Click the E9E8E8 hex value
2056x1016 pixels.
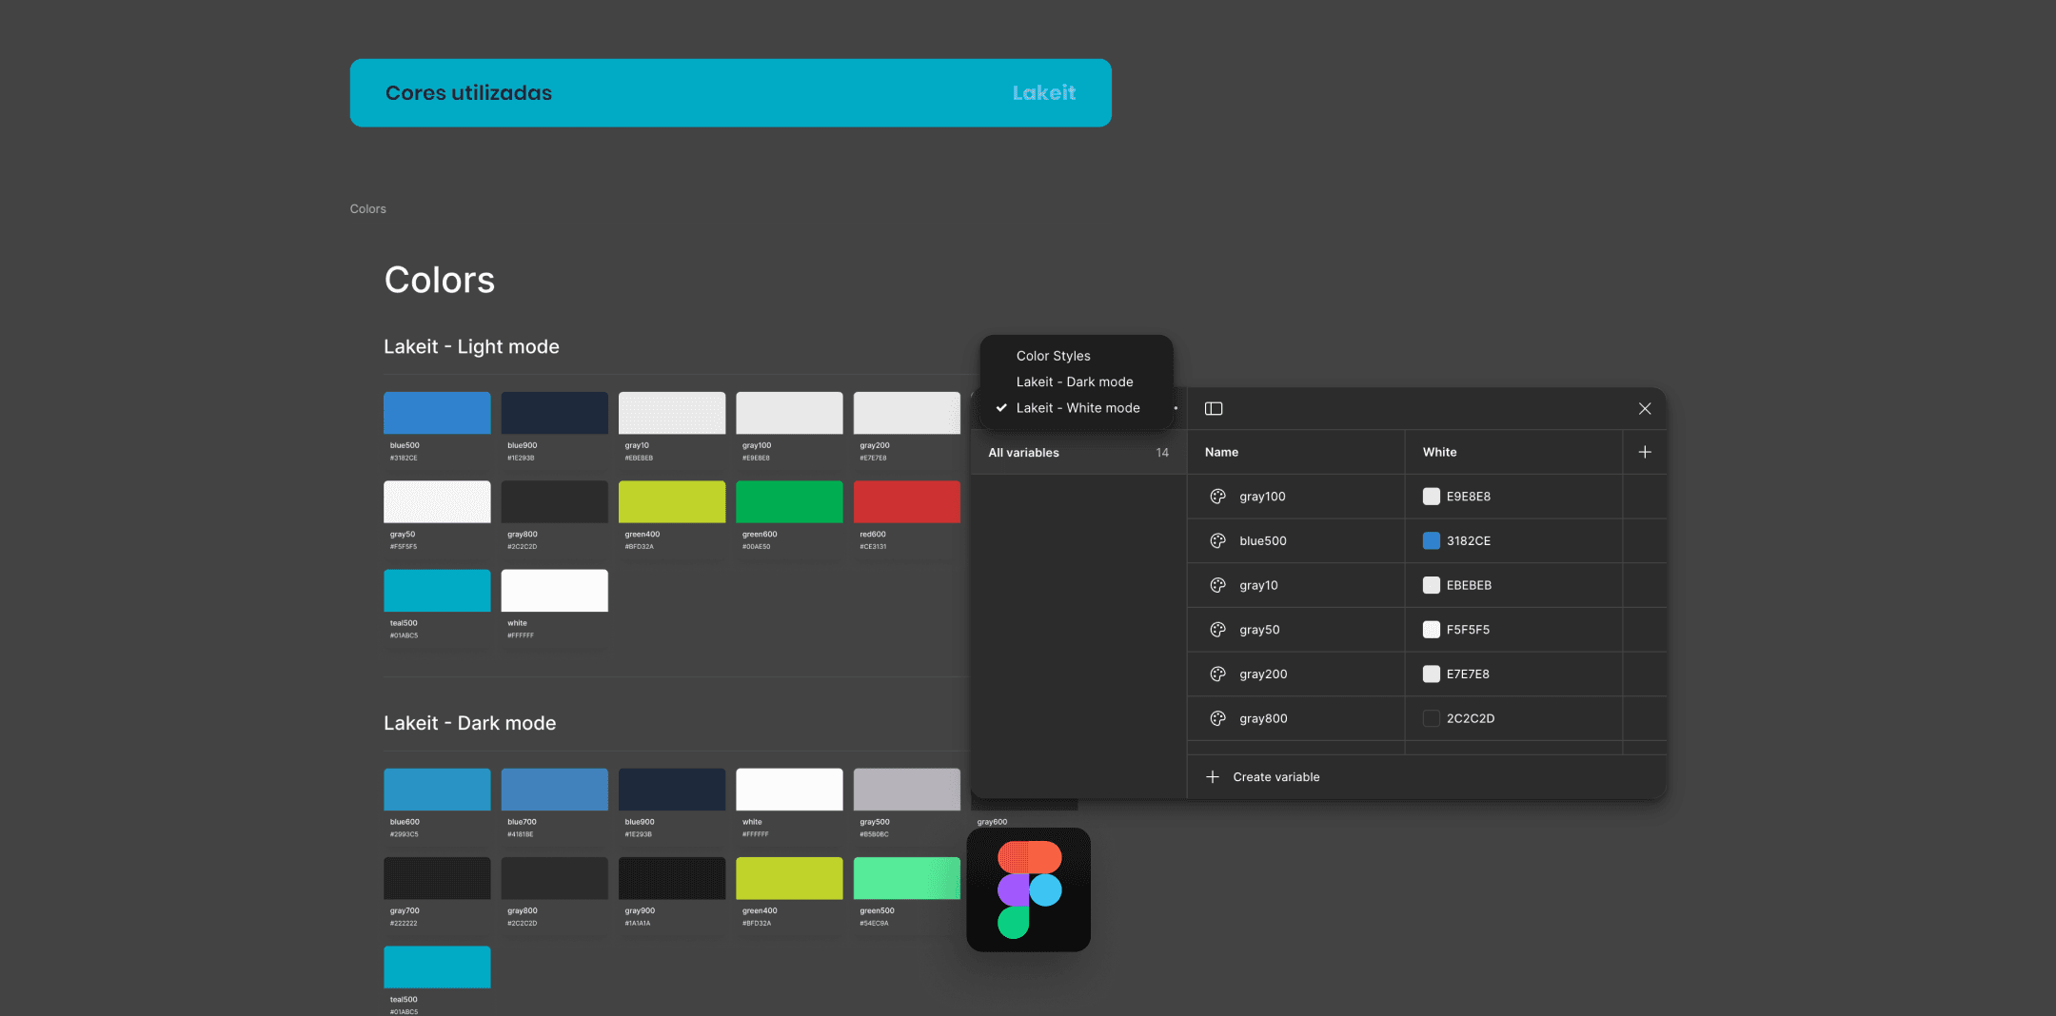tap(1469, 497)
